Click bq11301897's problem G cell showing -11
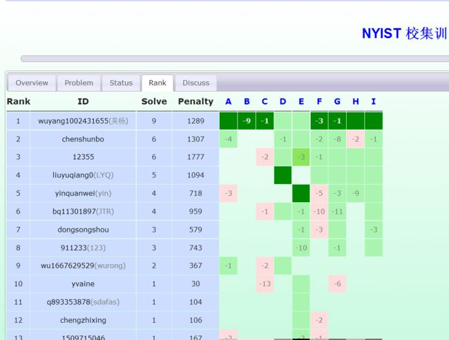This screenshot has height=340, width=449. [337, 212]
